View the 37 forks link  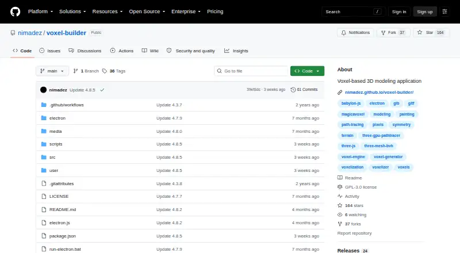pyautogui.click(x=349, y=224)
